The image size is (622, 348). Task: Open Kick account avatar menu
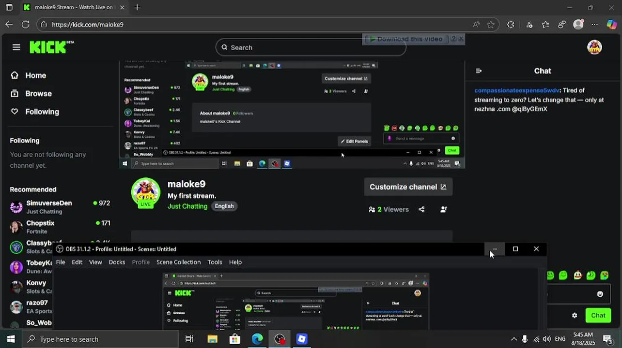coord(594,47)
